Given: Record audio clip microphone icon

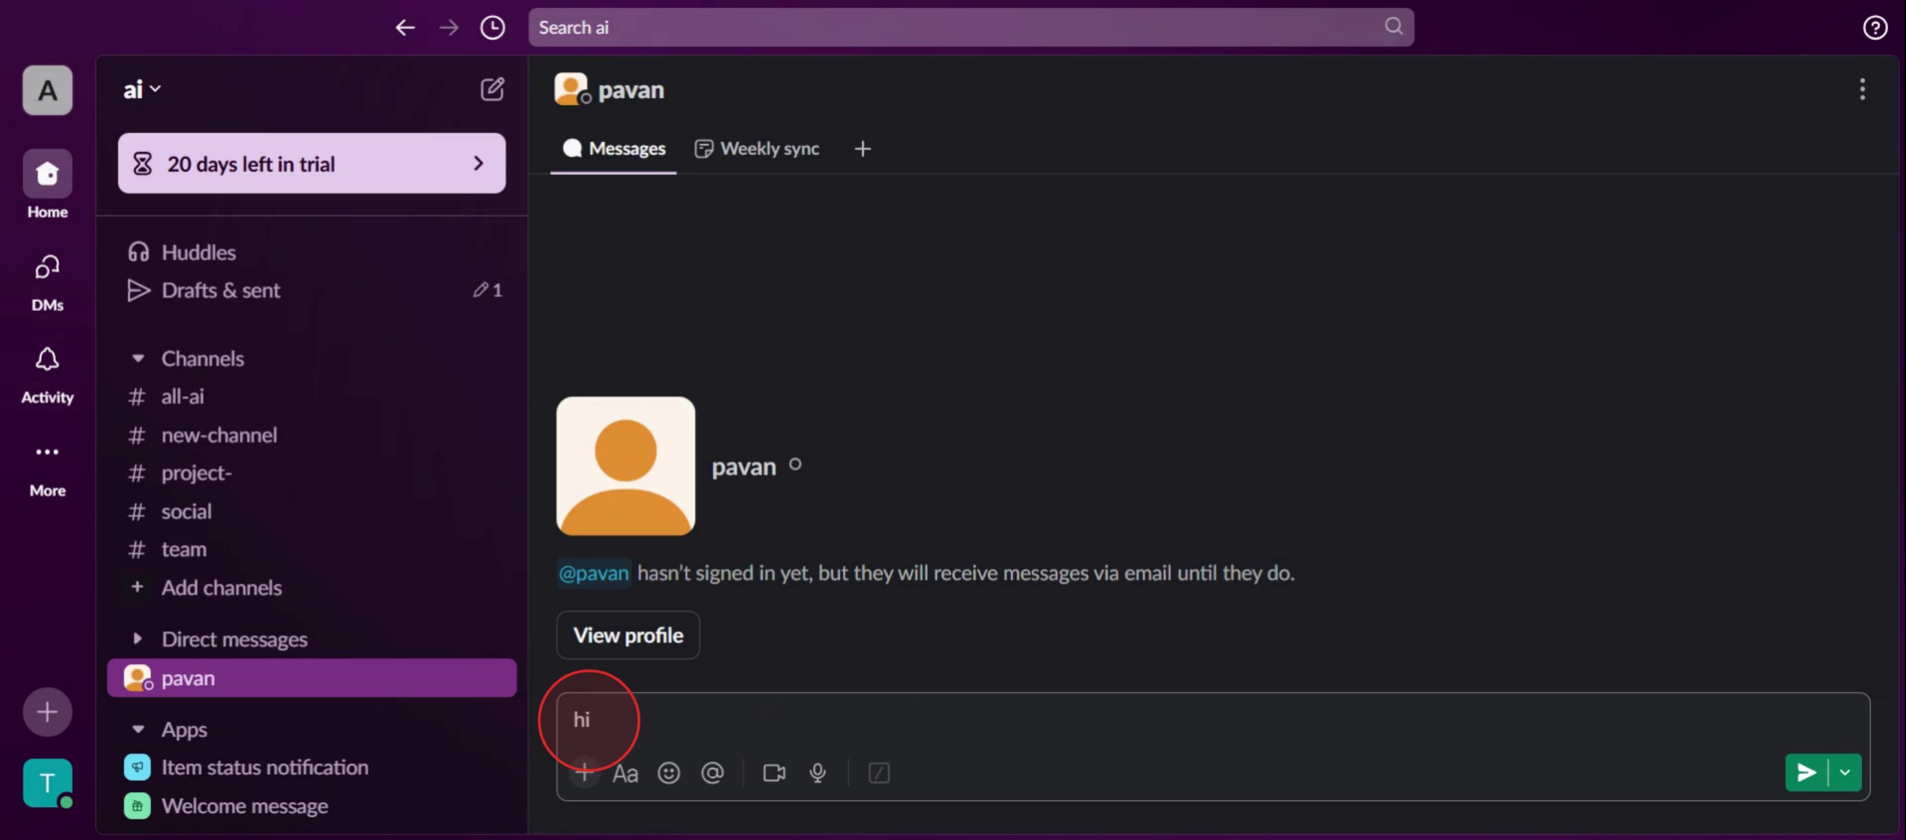Looking at the screenshot, I should click(817, 773).
